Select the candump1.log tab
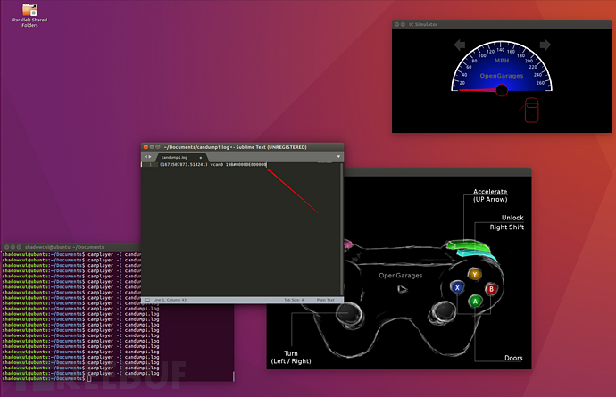This screenshot has height=397, width=616. 173,156
